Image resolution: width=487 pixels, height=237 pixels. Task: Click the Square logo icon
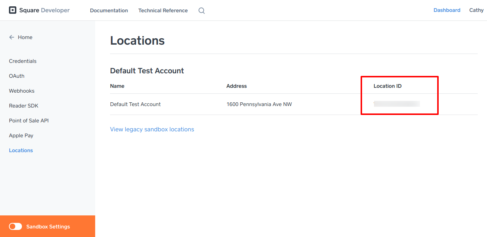coord(13,10)
